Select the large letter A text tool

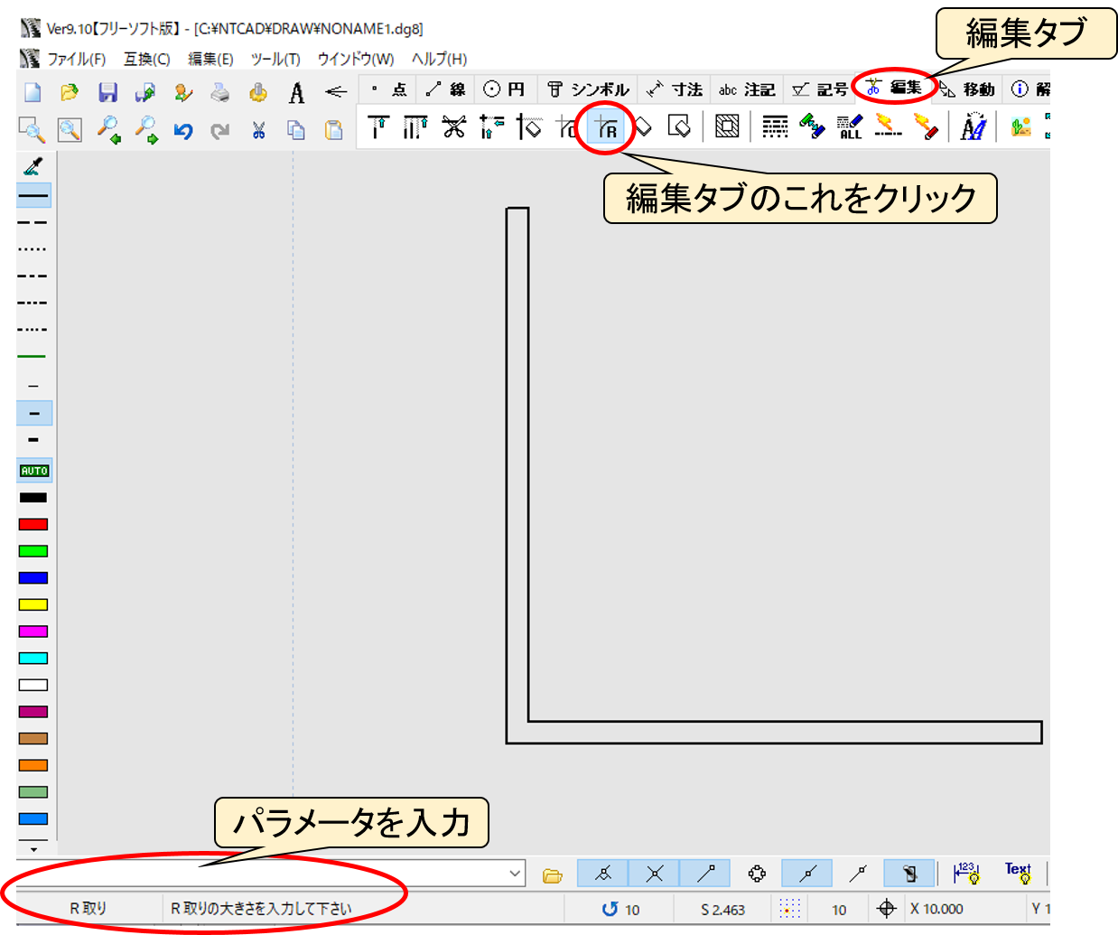coord(296,92)
